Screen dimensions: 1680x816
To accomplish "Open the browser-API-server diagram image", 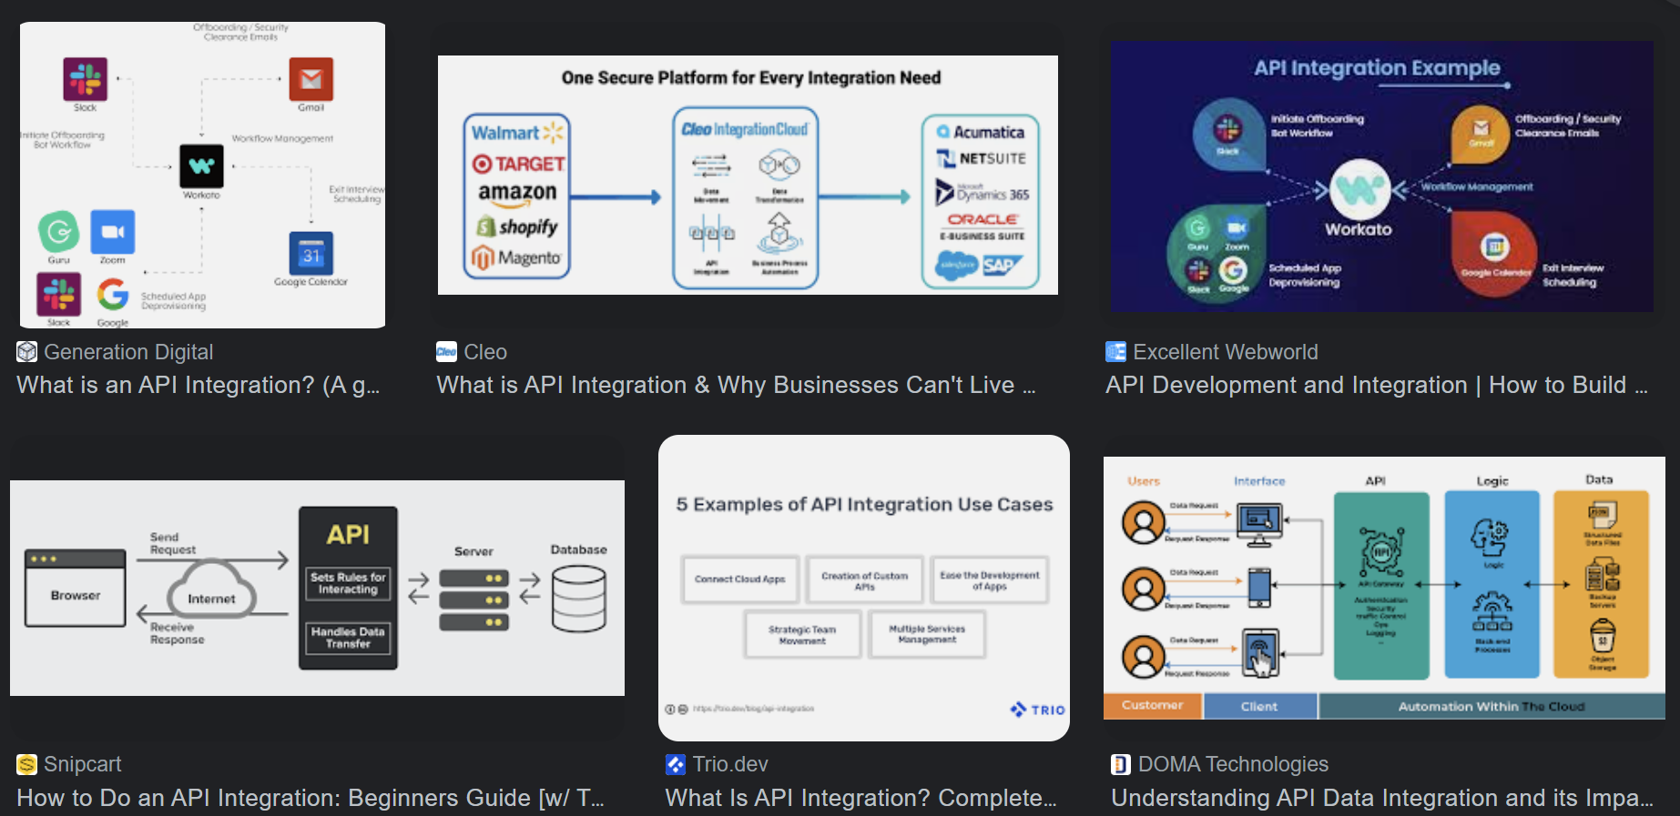I will coord(317,588).
